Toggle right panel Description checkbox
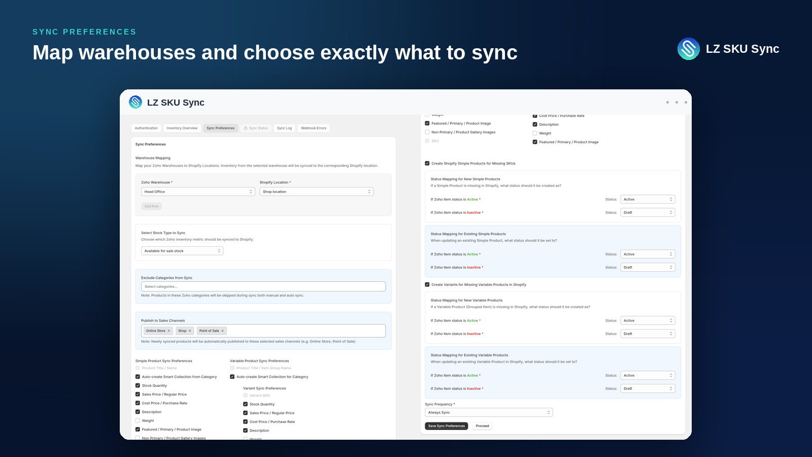The height and width of the screenshot is (457, 812). [x=535, y=124]
